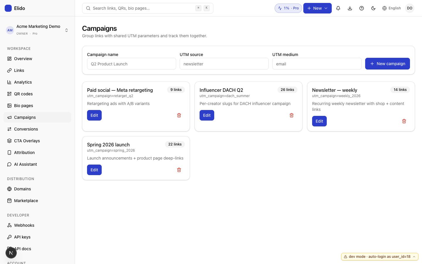This screenshot has height=264, width=422.
Task: Select Campaigns in the sidebar
Action: [38, 117]
